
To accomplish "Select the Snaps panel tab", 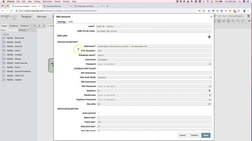I will (4, 26).
